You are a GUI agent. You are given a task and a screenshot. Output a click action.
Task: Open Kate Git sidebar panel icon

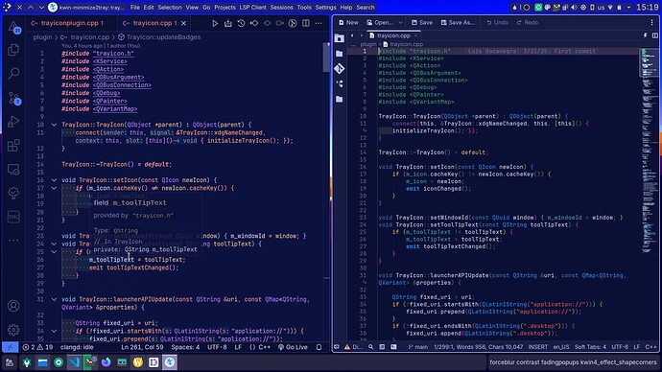coord(340,68)
